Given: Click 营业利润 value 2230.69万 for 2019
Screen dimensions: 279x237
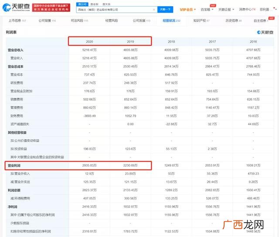Looking at the screenshot, I should pyautogui.click(x=130, y=165).
